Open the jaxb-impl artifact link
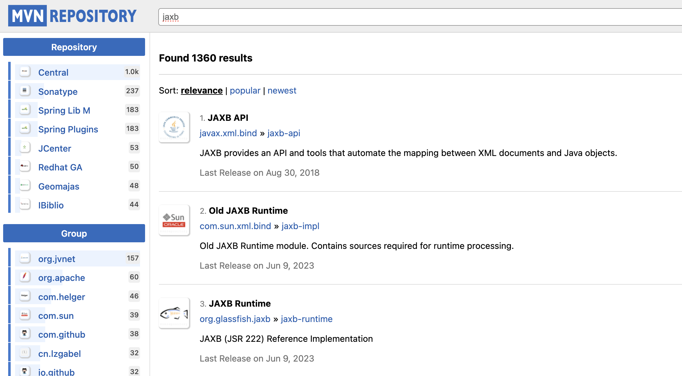682x376 pixels. tap(300, 226)
